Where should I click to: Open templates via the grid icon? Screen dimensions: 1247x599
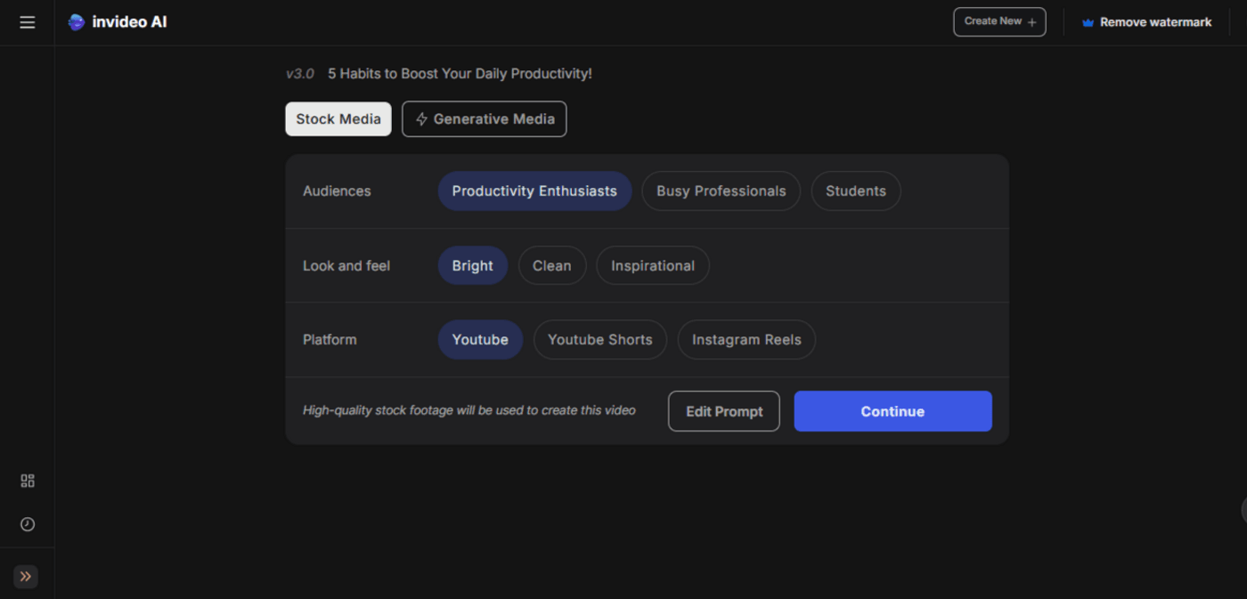(27, 481)
